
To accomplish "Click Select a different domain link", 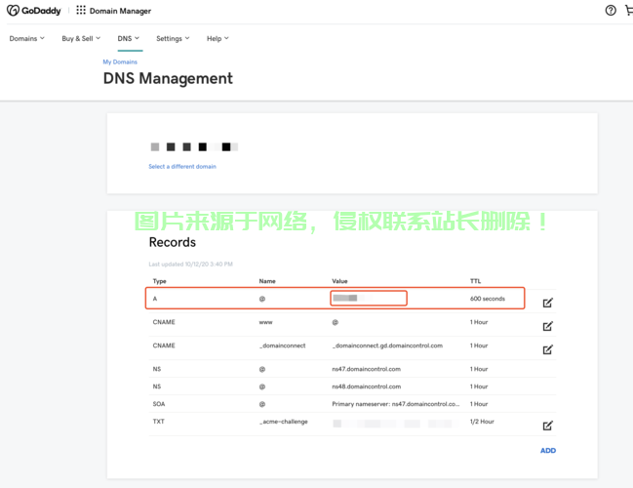I will [182, 167].
